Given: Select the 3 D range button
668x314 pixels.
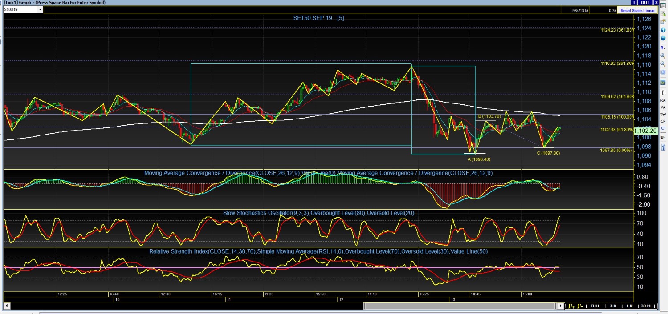Looking at the screenshot, I should tap(613, 306).
